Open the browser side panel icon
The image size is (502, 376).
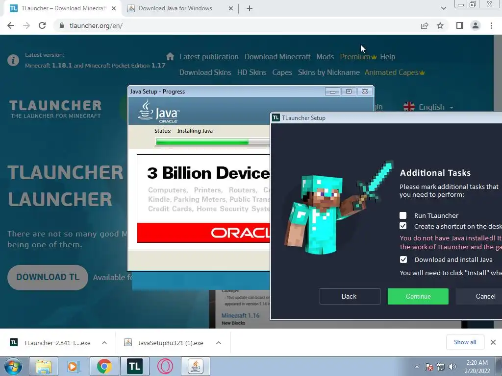pos(460,25)
